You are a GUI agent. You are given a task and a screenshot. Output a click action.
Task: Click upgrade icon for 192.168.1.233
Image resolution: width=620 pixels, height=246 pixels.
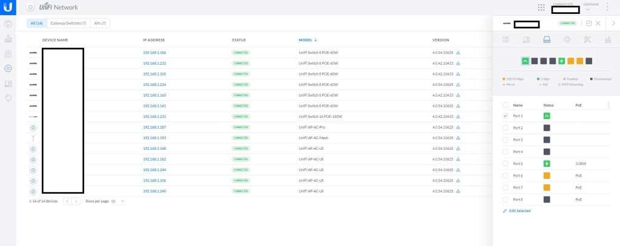coord(458,117)
